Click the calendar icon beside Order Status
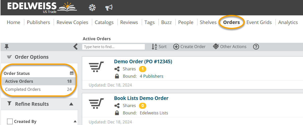This screenshot has width=303, height=125. [72, 73]
